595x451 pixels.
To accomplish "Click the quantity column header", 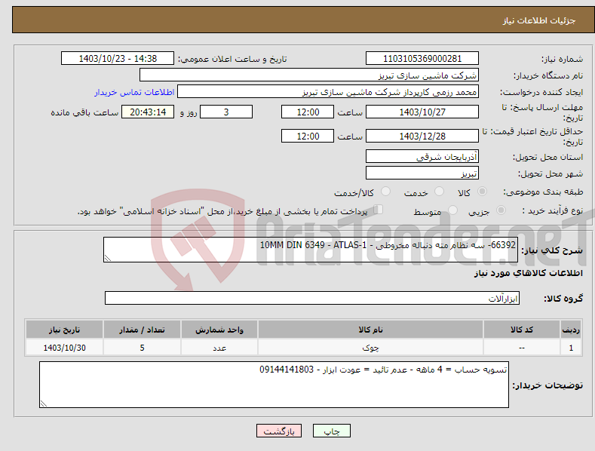I will pos(142,330).
